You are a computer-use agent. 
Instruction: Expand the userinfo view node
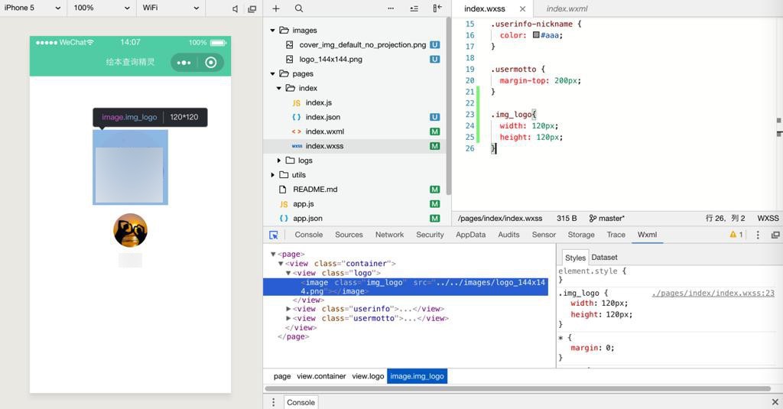coord(289,309)
